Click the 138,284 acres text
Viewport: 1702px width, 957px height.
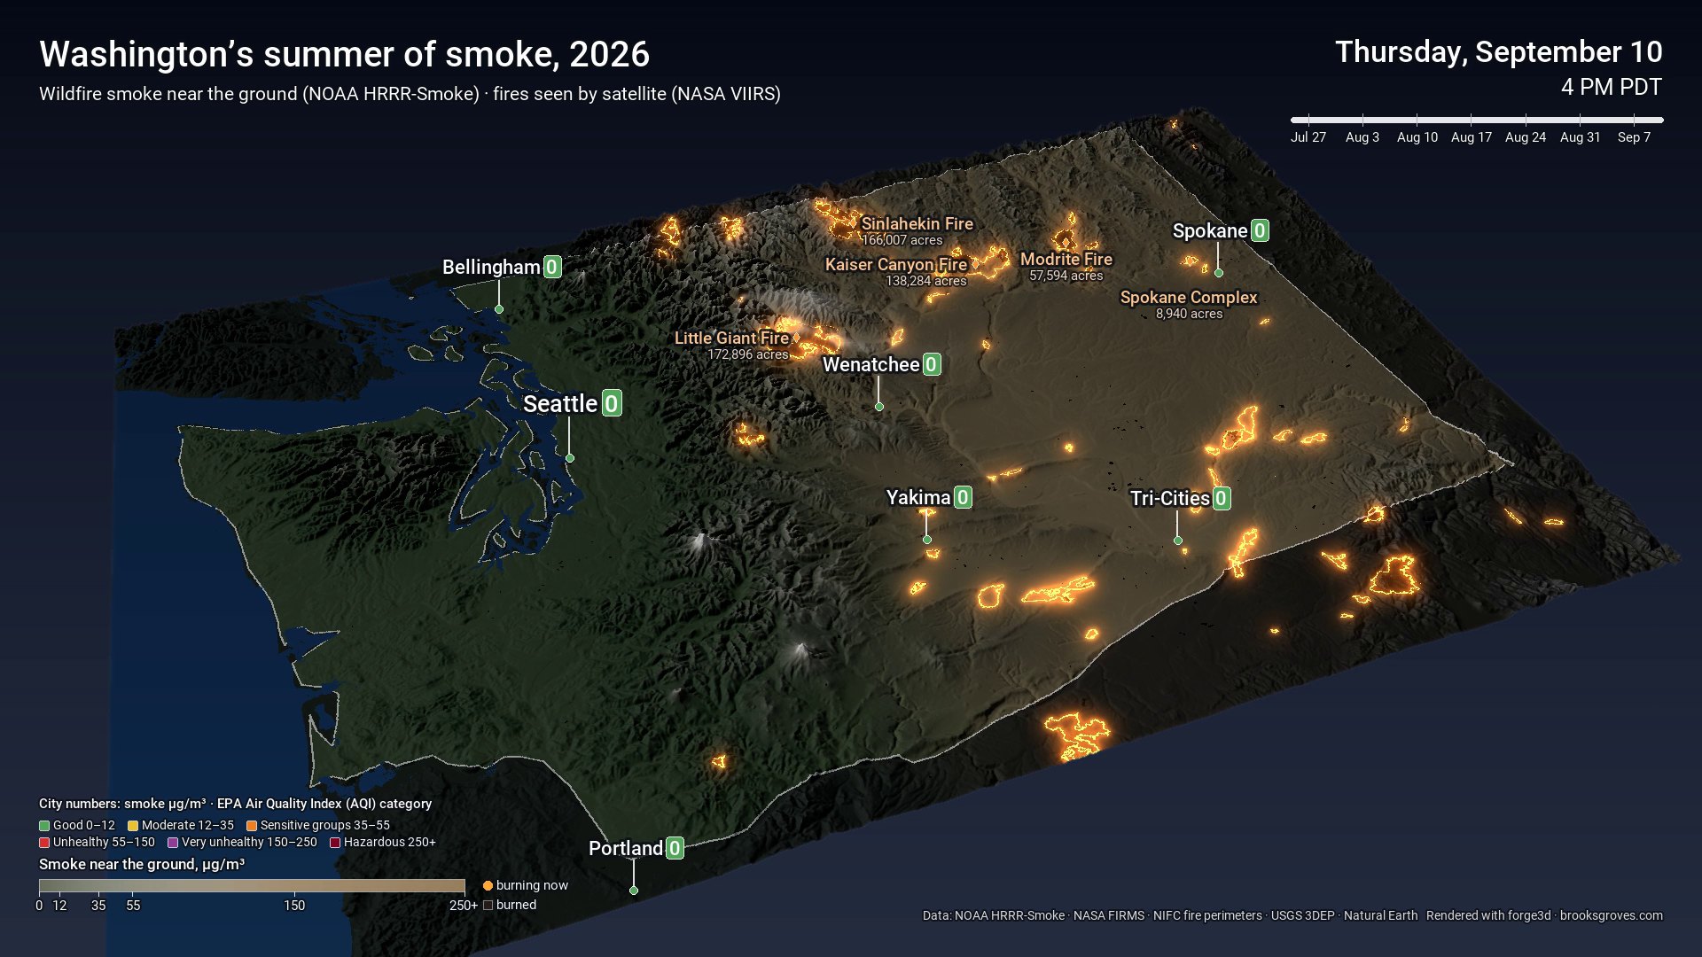tap(926, 281)
